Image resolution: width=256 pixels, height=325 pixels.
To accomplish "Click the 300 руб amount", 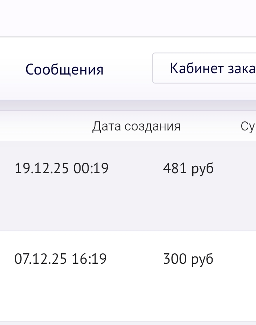I will click(188, 259).
